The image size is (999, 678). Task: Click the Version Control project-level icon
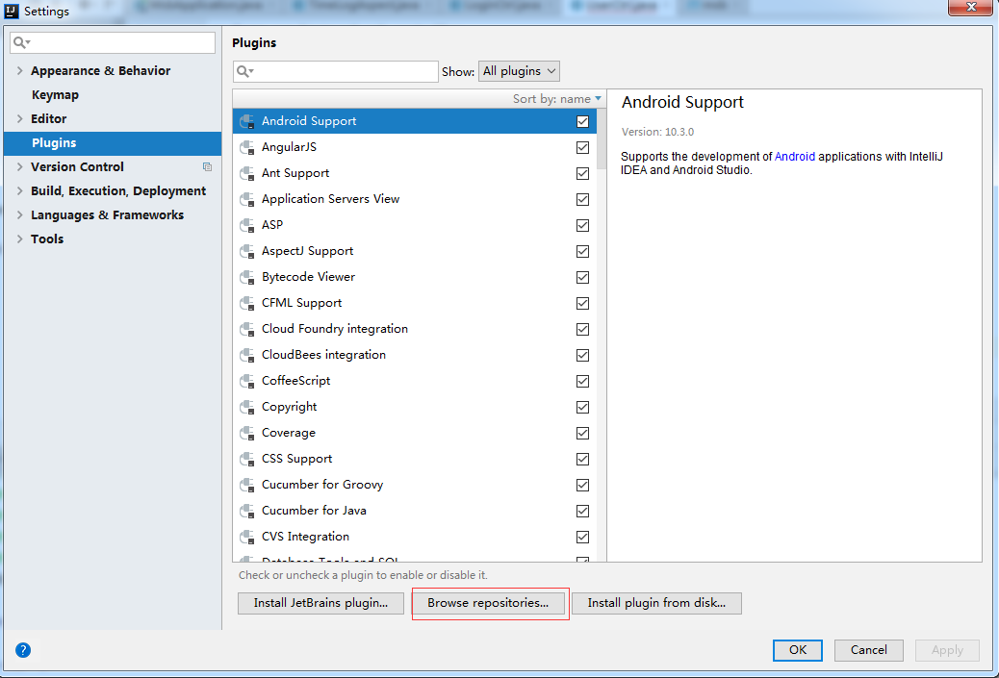coord(207,167)
